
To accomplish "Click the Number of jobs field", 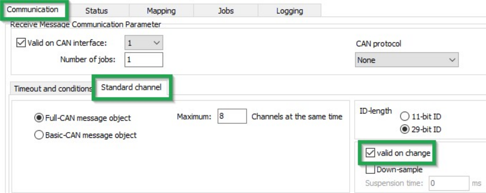I will 144,60.
